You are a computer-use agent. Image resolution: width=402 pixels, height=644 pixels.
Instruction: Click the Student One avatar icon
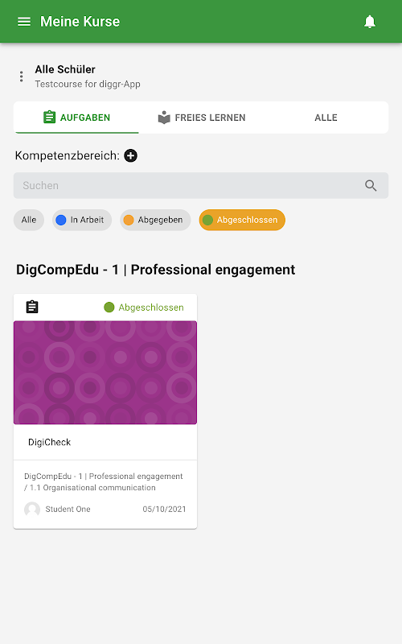point(32,510)
